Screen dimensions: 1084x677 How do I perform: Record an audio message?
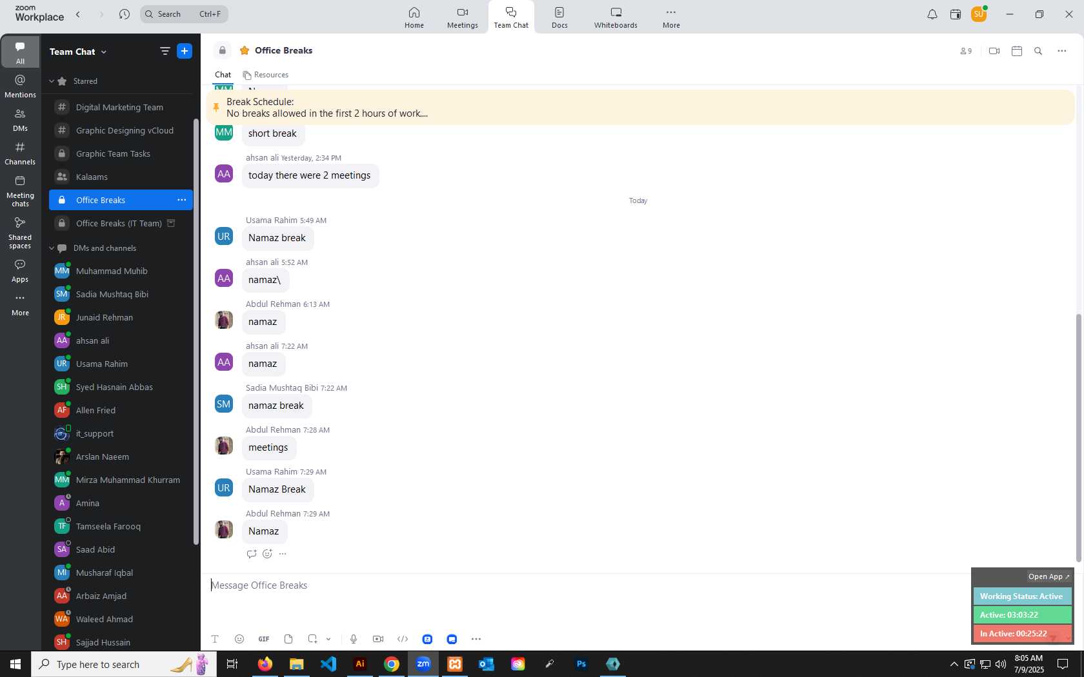354,639
